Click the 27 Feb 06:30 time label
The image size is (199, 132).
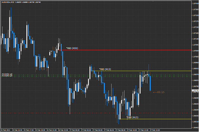coord(109,130)
